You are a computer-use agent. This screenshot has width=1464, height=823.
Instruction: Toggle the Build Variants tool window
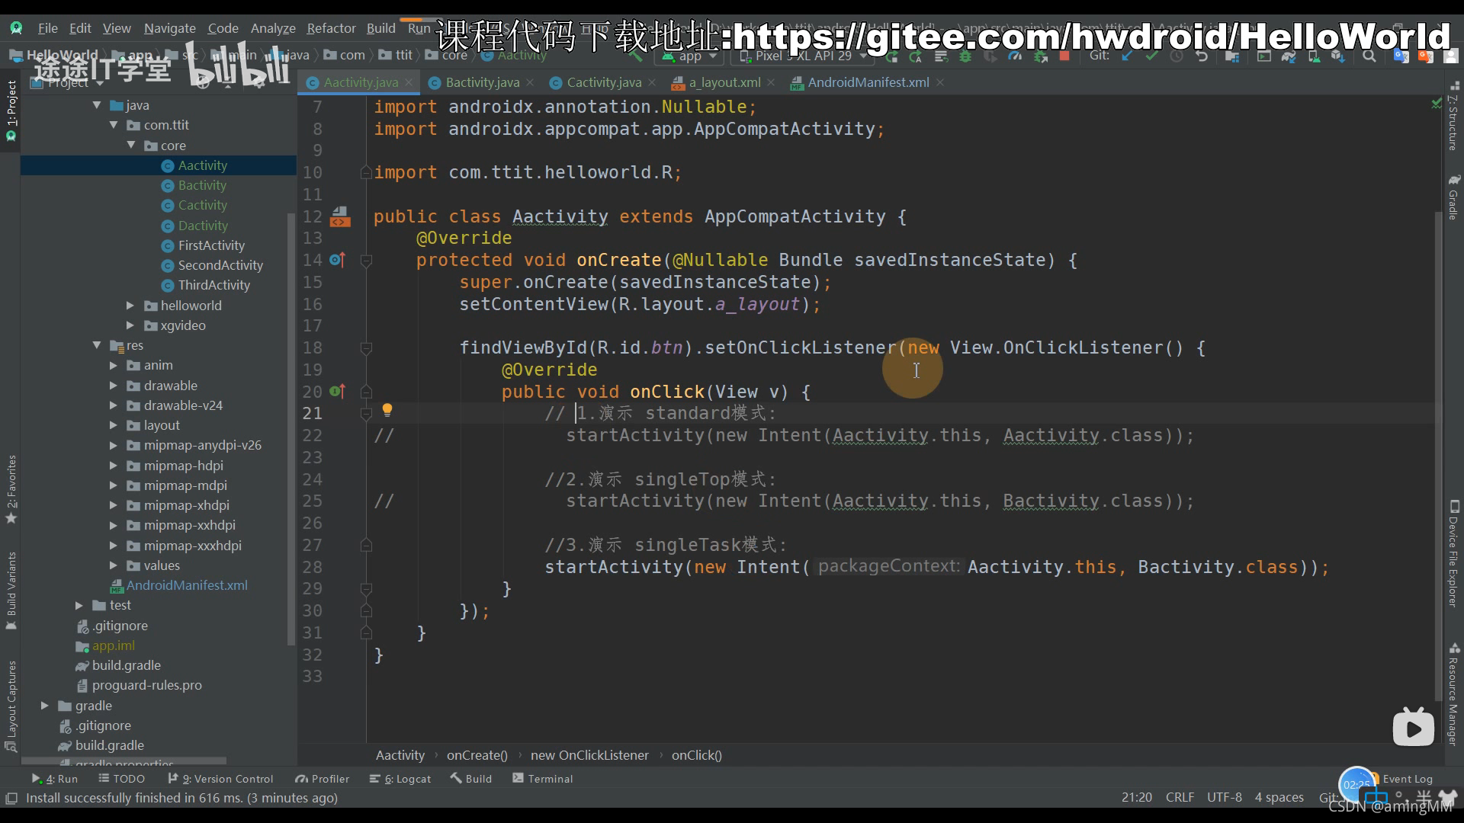pyautogui.click(x=11, y=591)
